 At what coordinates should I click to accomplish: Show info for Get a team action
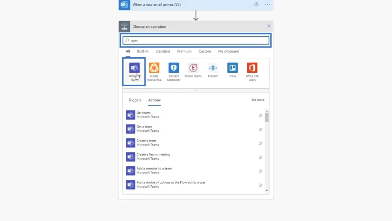pyautogui.click(x=260, y=129)
